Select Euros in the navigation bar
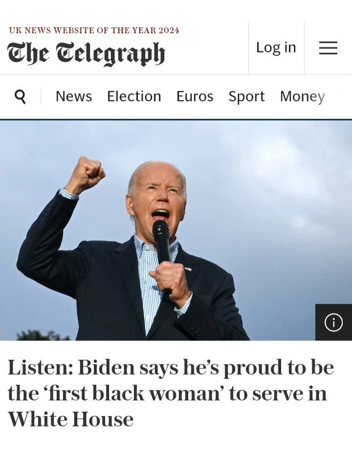The height and width of the screenshot is (450, 352). coord(195,96)
